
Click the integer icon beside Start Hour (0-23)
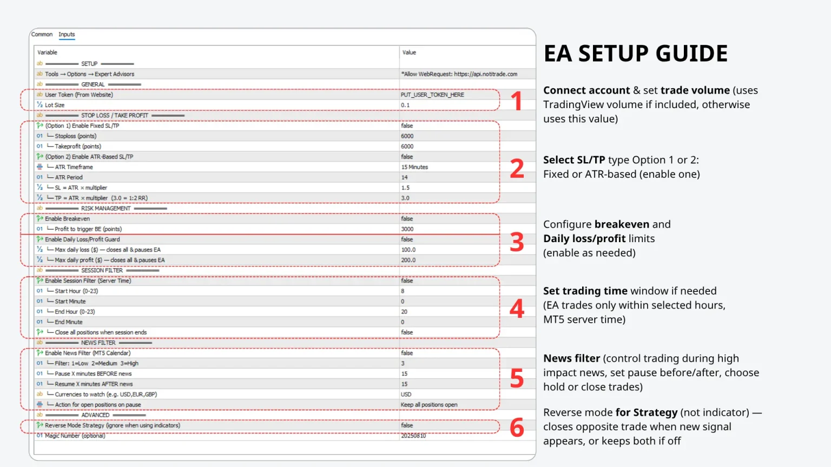coord(39,291)
